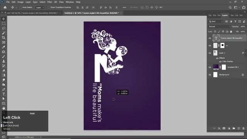247x139 pixels.
Task: Open the Kind filter dropdown
Action: click(x=216, y=22)
